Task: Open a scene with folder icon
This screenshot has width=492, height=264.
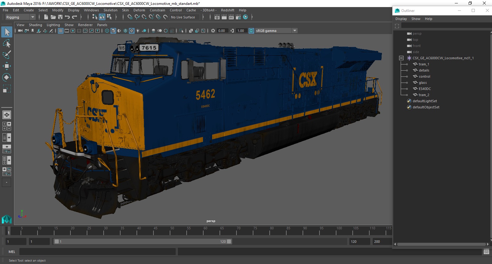Action: 53,17
